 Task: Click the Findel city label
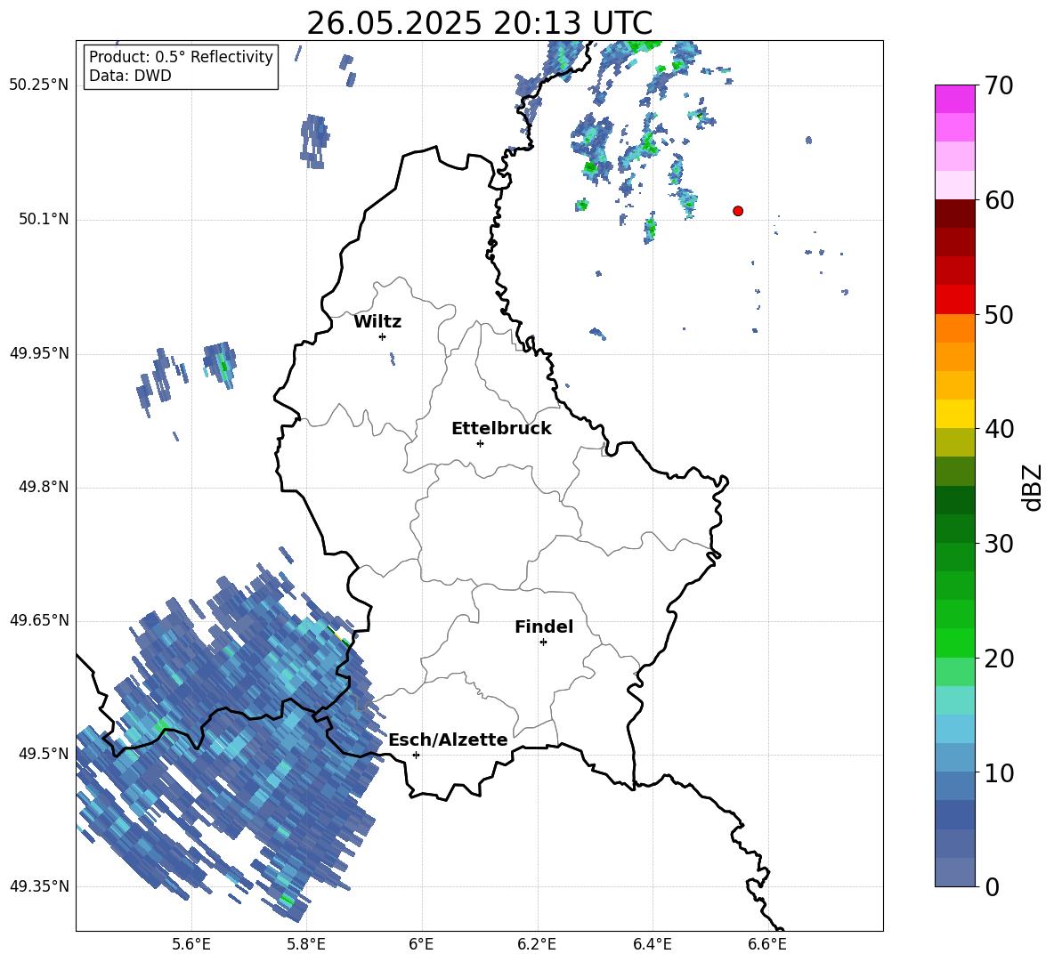pos(544,627)
